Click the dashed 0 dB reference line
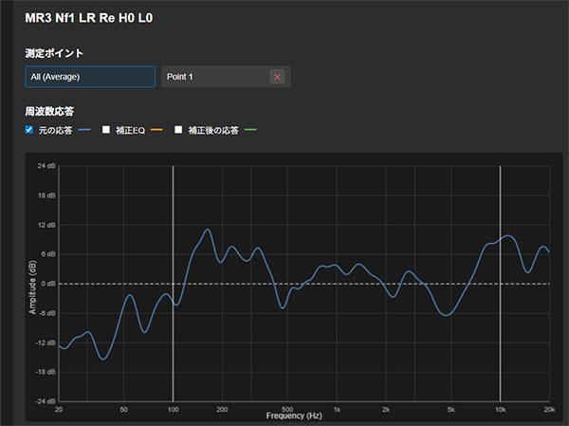Screen dimensions: 569x426 point(379,284)
